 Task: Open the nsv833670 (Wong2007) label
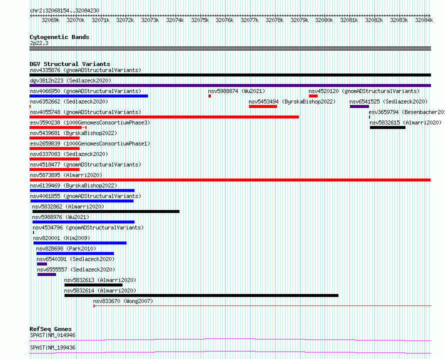pyautogui.click(x=123, y=301)
